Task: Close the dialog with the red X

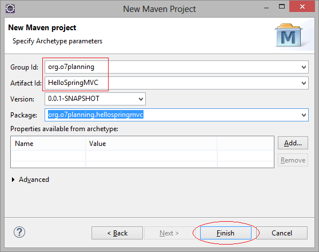Action: click(x=302, y=7)
